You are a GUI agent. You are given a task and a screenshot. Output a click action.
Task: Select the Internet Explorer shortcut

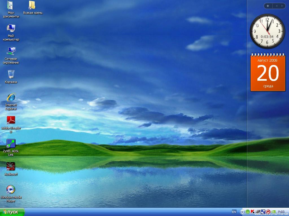pos(11,102)
